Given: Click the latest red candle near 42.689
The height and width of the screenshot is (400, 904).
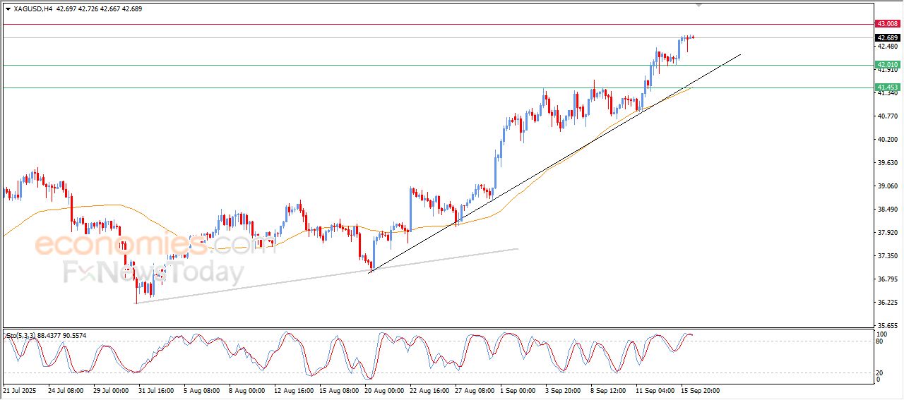Looking at the screenshot, I should [x=693, y=37].
